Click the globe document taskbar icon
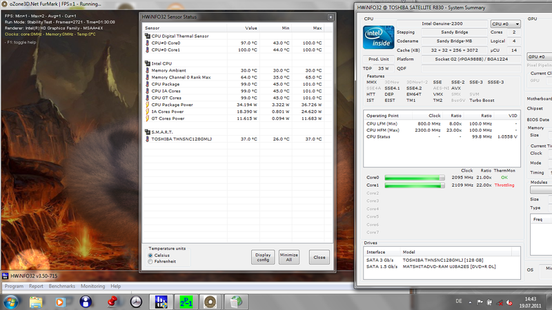This screenshot has width=552, height=310. [x=236, y=302]
